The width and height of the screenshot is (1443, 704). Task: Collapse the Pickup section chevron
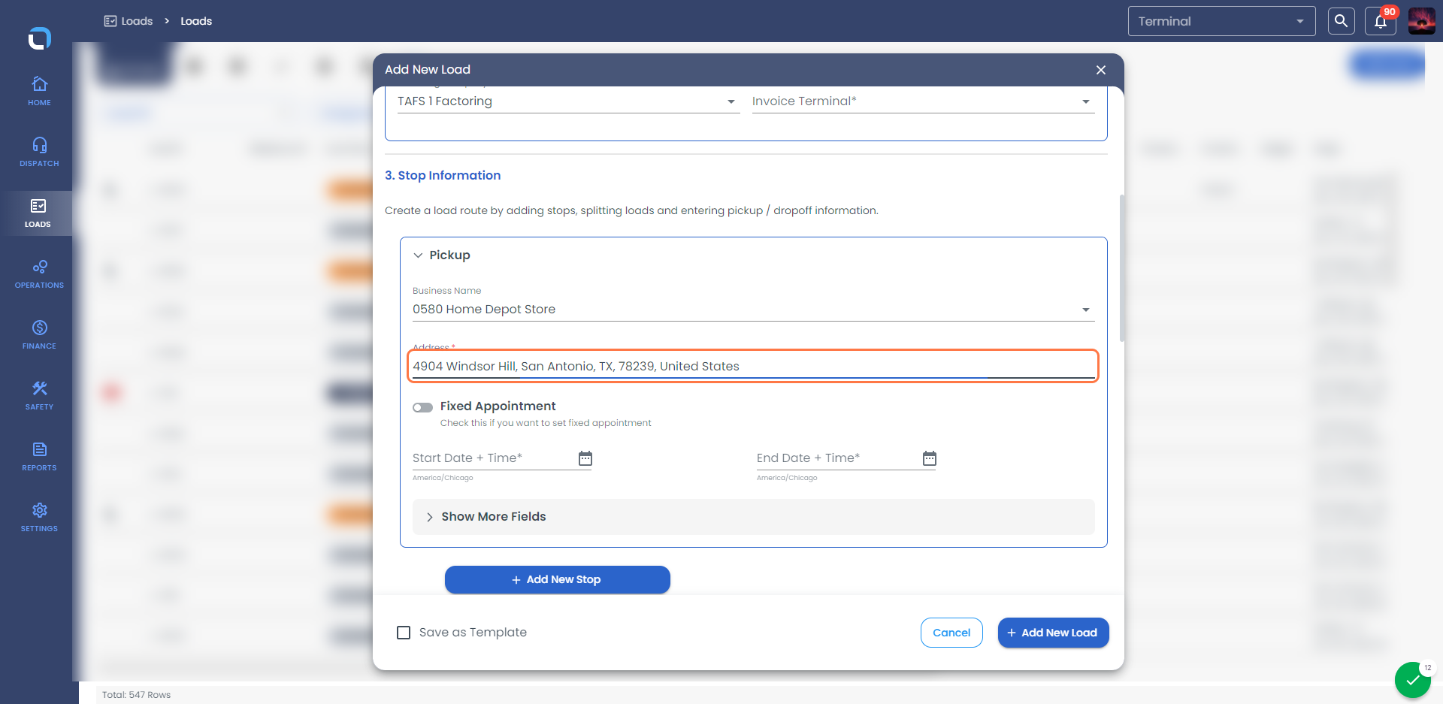click(418, 255)
